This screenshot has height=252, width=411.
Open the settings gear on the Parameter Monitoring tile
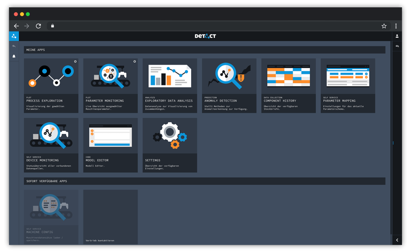(x=135, y=61)
